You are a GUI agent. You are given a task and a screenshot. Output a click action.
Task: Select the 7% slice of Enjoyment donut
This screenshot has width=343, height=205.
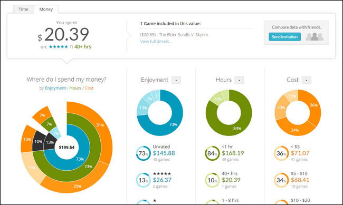(149, 99)
